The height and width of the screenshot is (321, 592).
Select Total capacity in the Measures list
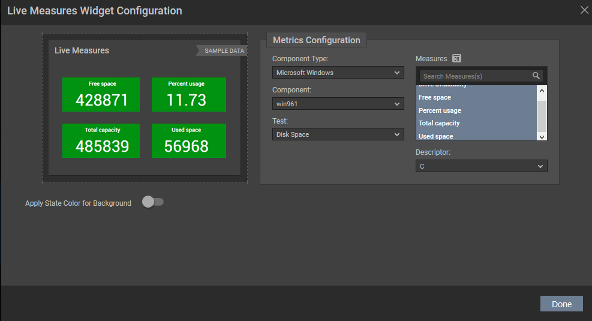[x=476, y=123]
